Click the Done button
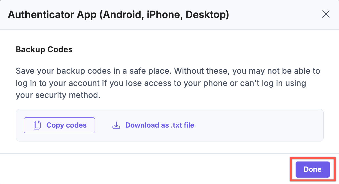Screen dimensions: 339x184 (x=313, y=170)
